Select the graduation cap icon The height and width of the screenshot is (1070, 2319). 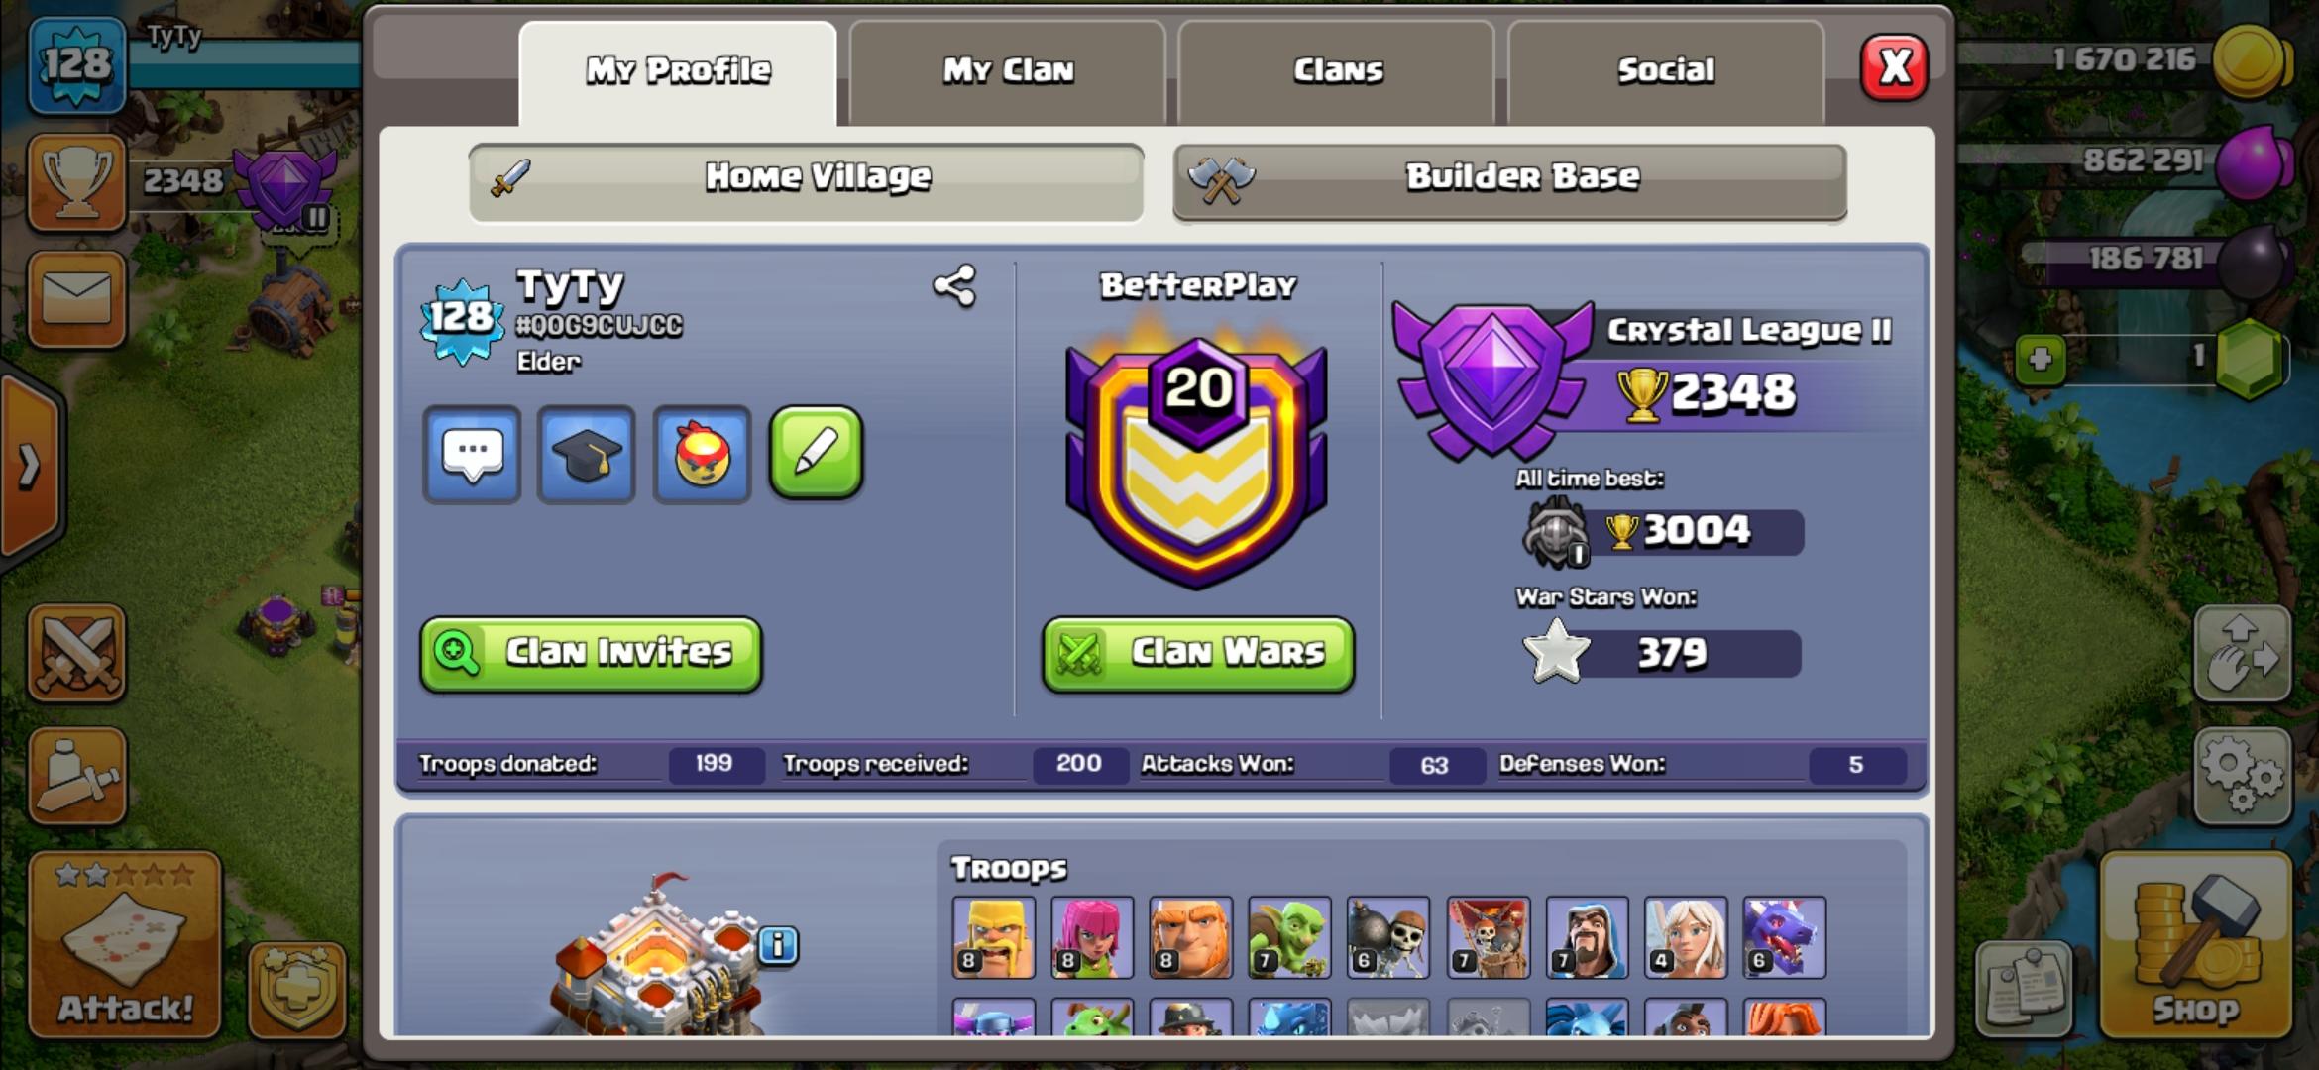coord(587,455)
